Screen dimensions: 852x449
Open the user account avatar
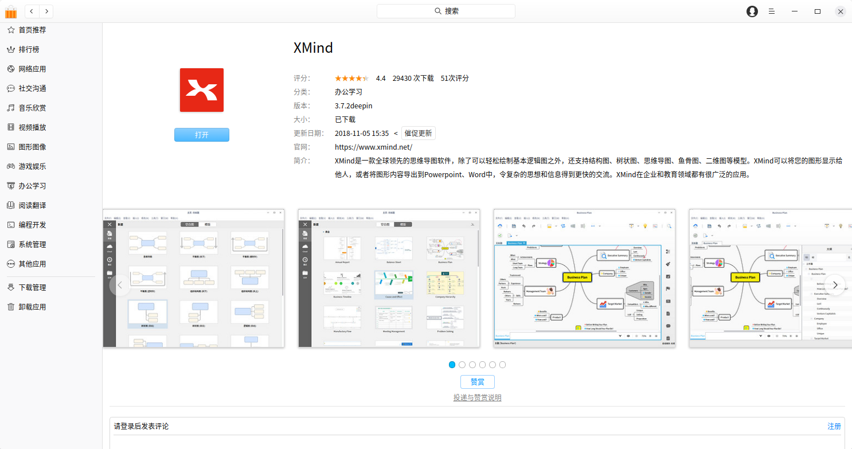(x=752, y=11)
